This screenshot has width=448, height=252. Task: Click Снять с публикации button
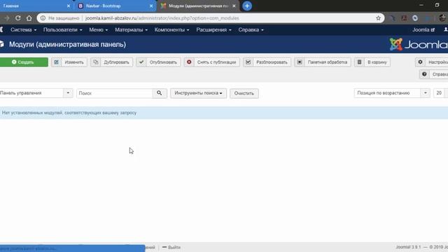point(211,62)
